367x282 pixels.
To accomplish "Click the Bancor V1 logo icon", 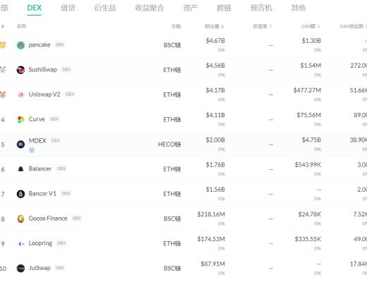I will [20, 194].
